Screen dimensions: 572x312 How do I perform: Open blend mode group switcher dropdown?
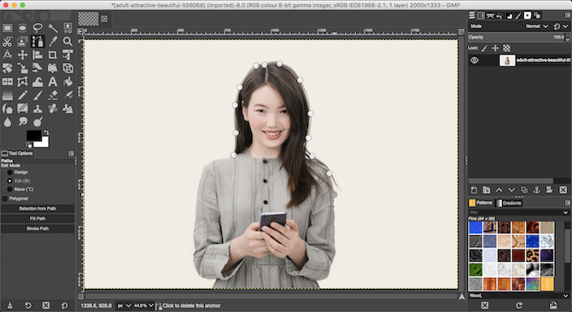pyautogui.click(x=561, y=26)
